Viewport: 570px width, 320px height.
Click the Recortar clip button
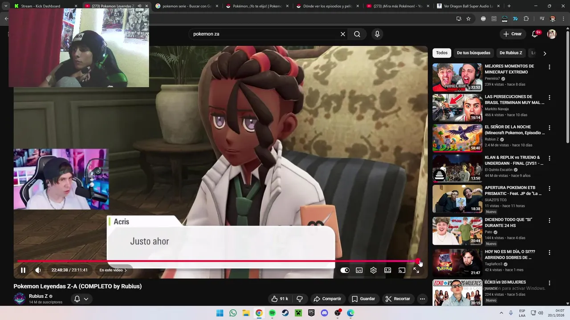[x=398, y=299]
